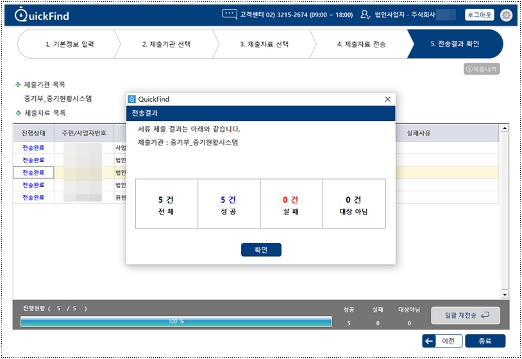522x359 pixels.
Task: Click the user profile icon in header
Action: pyautogui.click(x=365, y=14)
